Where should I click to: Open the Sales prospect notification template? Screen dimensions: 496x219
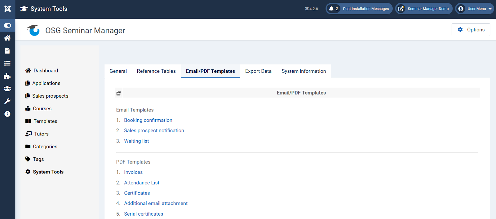154,131
